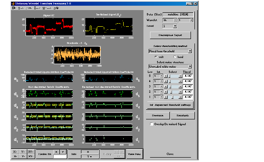Click the Residuals button

[x=183, y=115]
